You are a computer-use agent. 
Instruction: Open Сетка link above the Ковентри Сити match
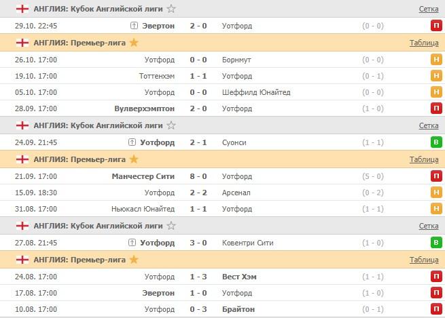[428, 226]
